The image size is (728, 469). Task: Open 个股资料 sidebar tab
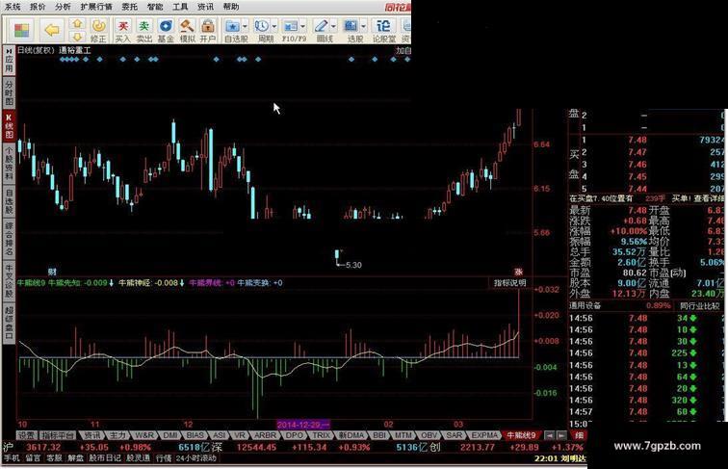pyautogui.click(x=9, y=164)
